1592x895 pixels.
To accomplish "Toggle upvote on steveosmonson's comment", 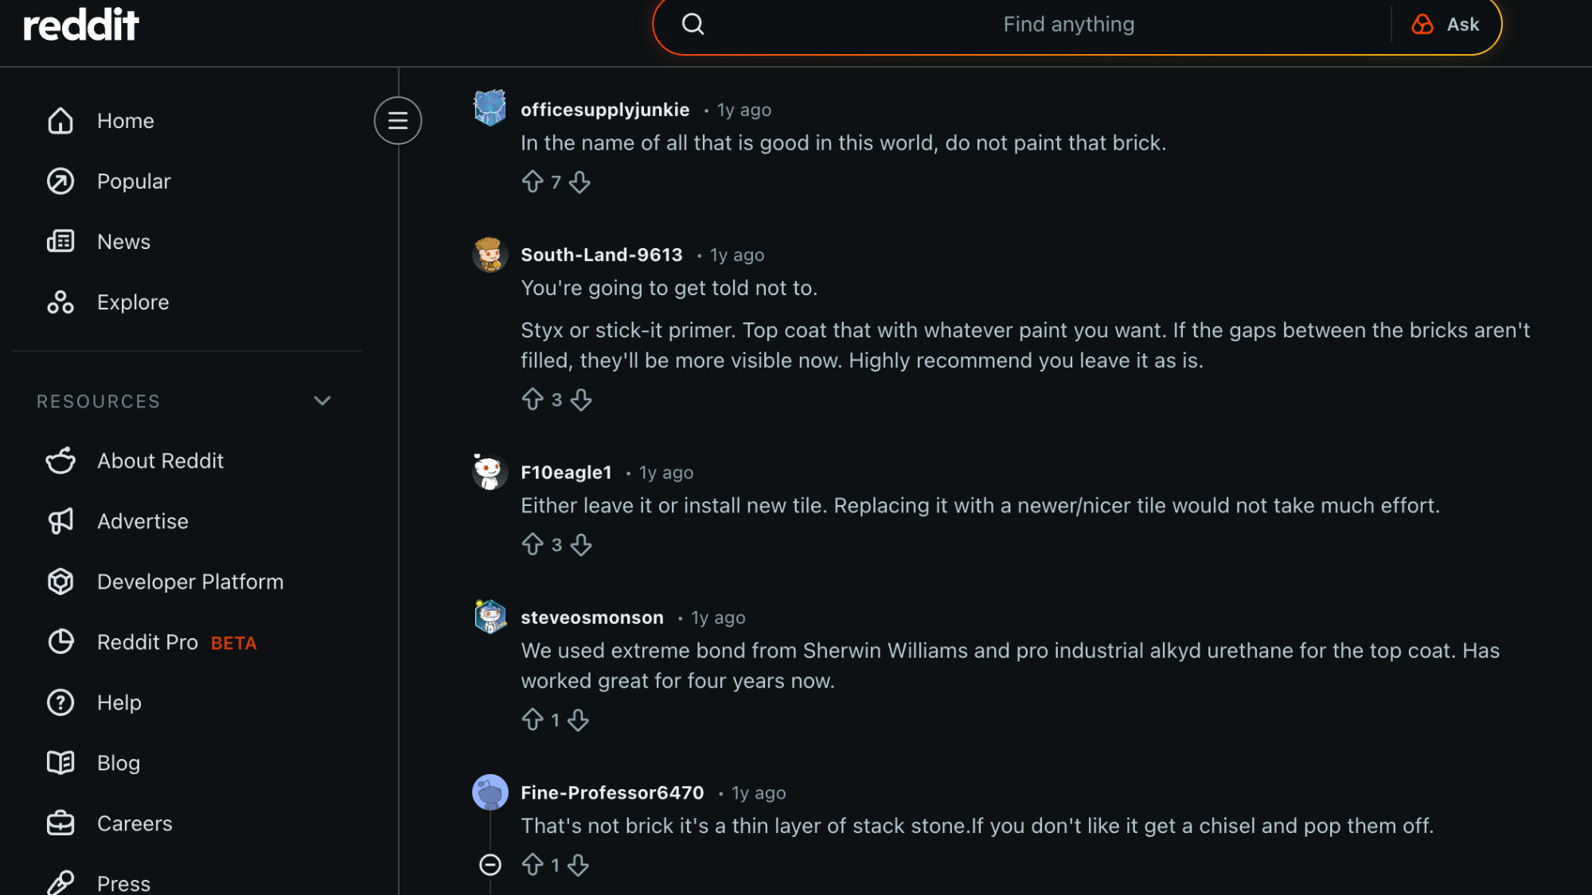I will click(533, 721).
